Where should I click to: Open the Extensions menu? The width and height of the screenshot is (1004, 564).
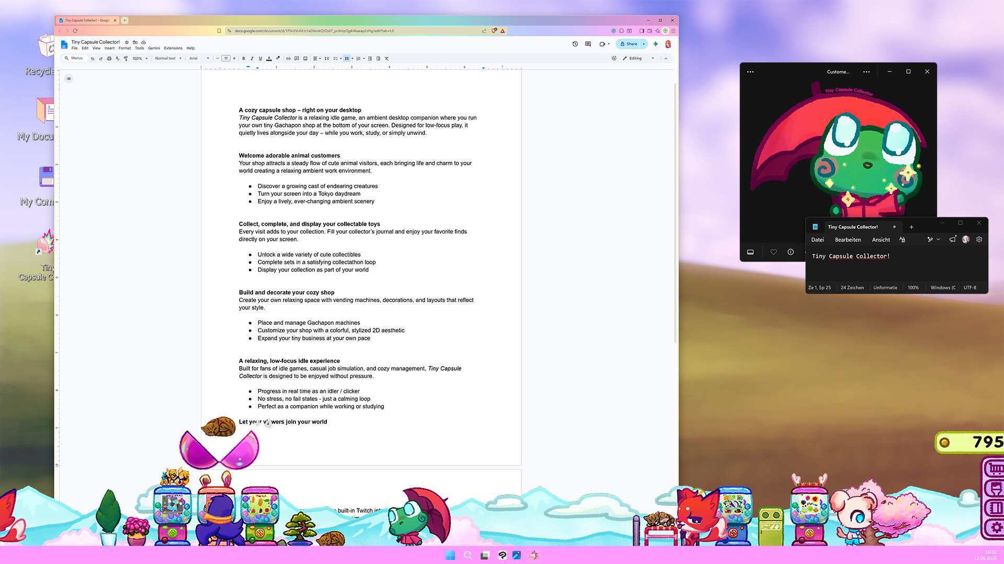173,48
